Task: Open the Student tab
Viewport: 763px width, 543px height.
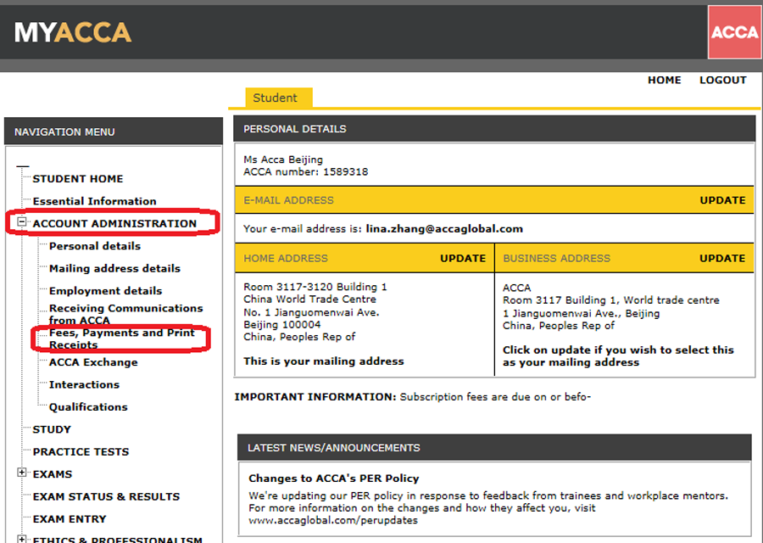Action: point(278,98)
